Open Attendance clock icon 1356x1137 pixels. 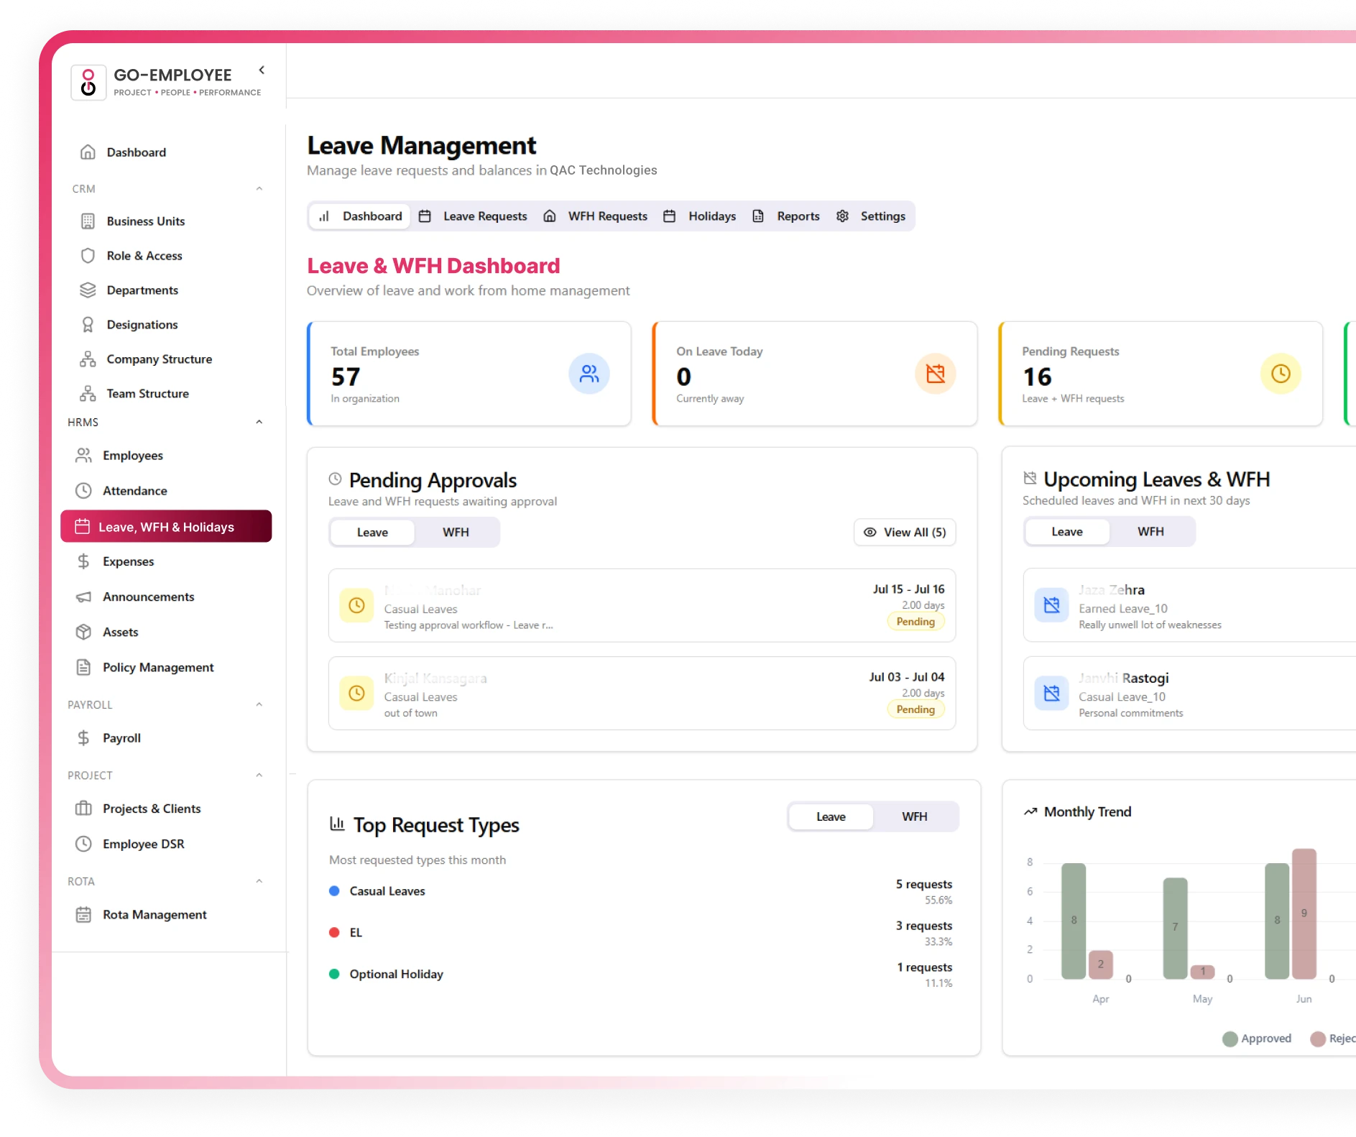point(83,491)
